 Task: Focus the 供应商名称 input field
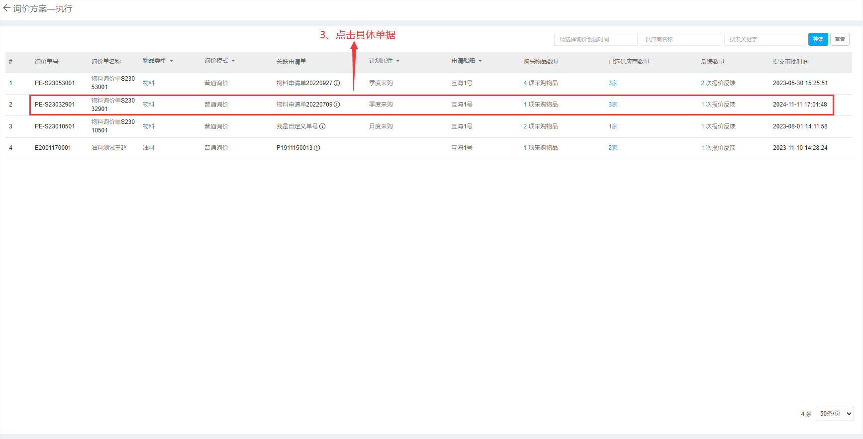tap(680, 39)
